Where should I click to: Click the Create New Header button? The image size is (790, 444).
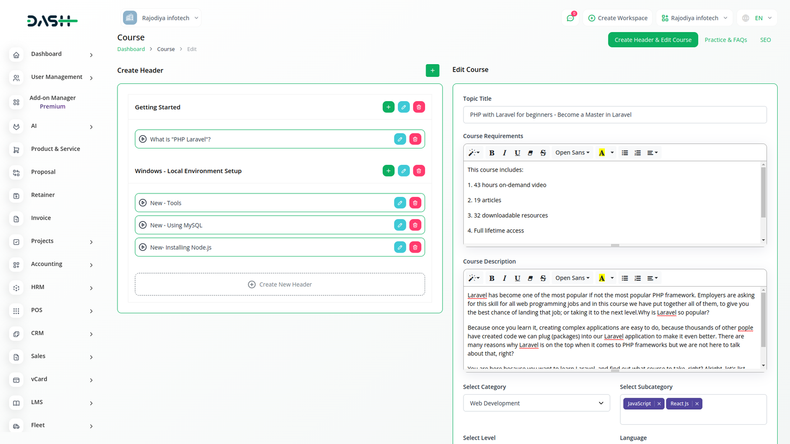[x=279, y=285]
